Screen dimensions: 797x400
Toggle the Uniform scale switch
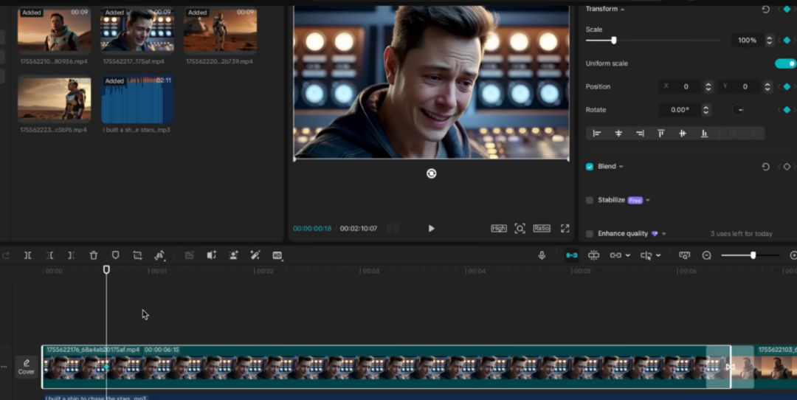pyautogui.click(x=784, y=63)
